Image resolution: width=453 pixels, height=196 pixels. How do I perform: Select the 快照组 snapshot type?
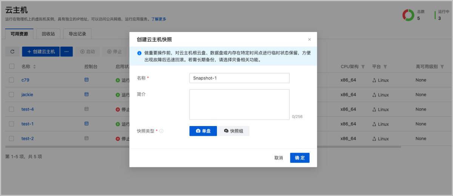pos(233,131)
